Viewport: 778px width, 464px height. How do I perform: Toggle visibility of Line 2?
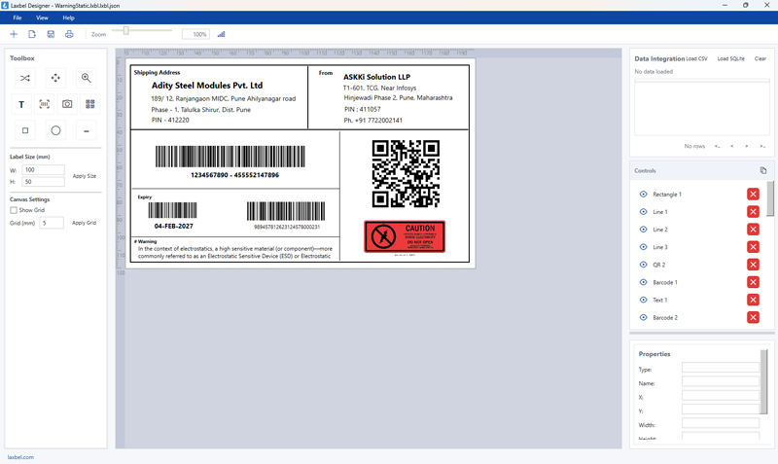point(644,230)
